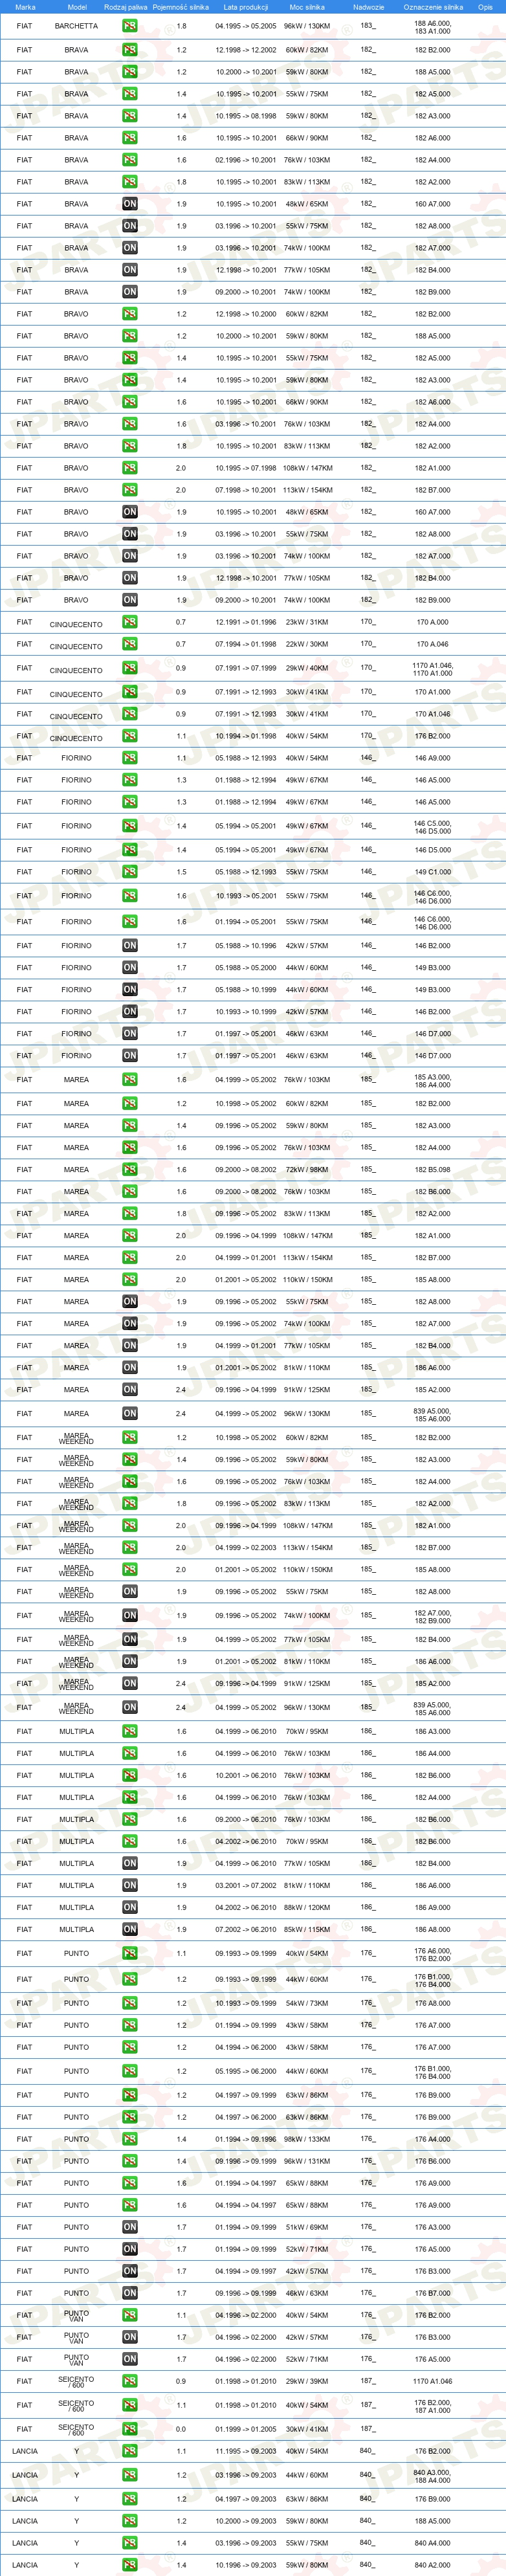Click petrol fuel icon in BARCHETTA row
Screen dimensions: 506x2576
(130, 26)
